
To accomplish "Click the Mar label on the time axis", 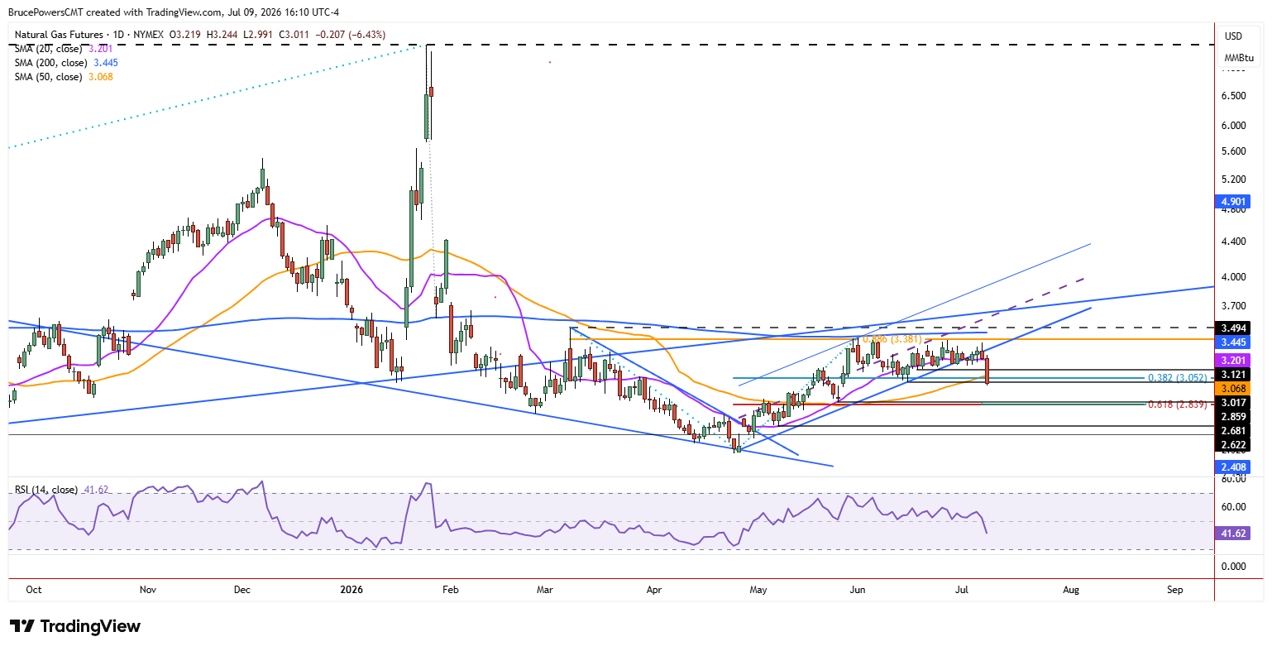I will (544, 590).
